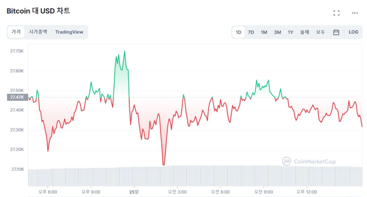Open the fullscreen chart view icon
The height and width of the screenshot is (197, 367).
point(336,13)
